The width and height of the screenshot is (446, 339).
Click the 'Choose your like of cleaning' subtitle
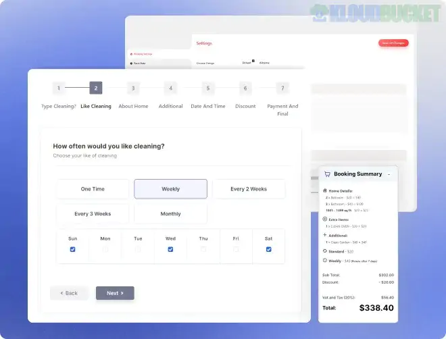click(84, 156)
